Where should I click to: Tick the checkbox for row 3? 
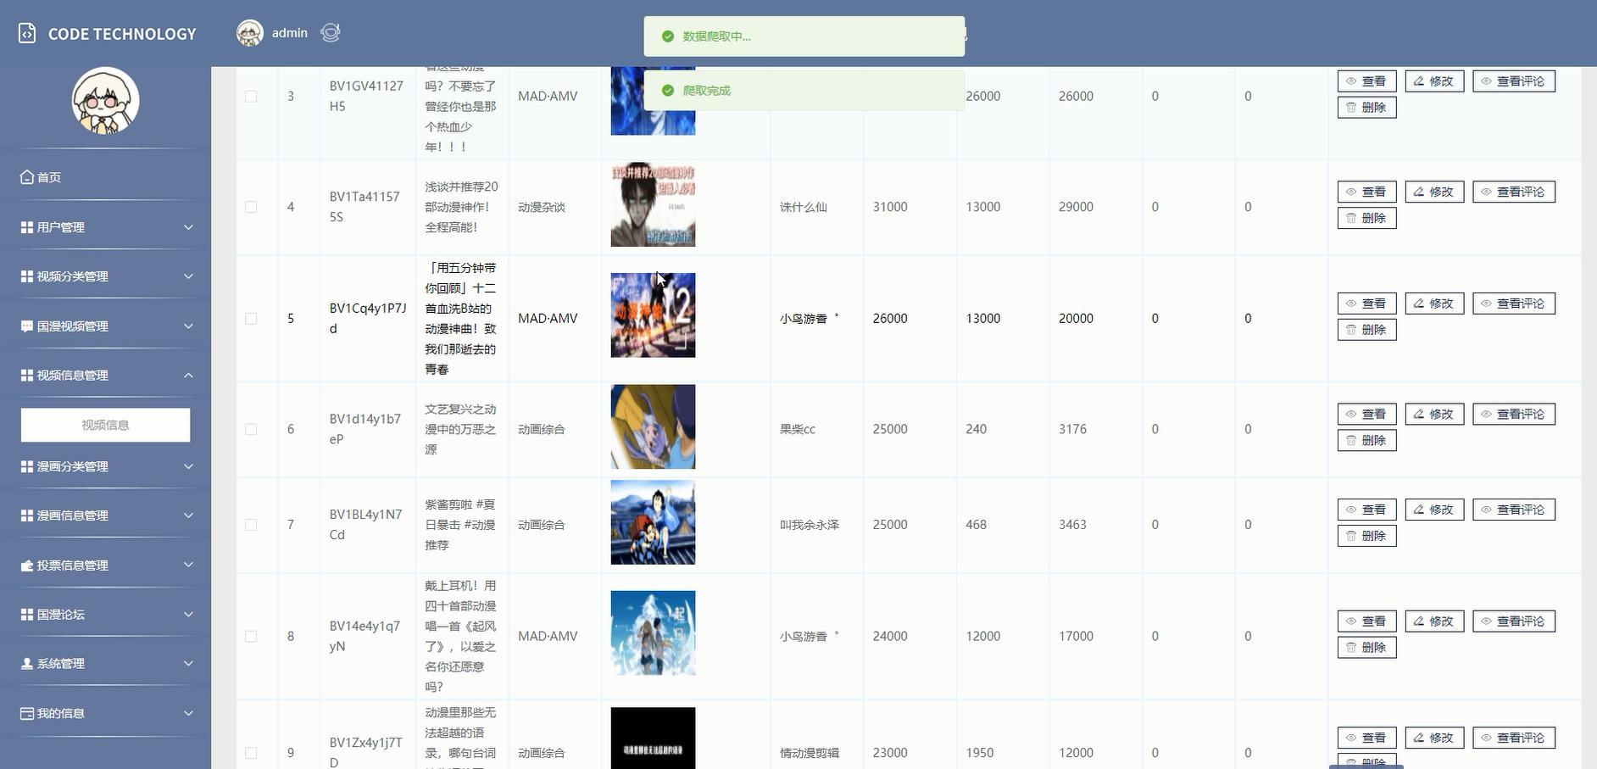click(251, 96)
